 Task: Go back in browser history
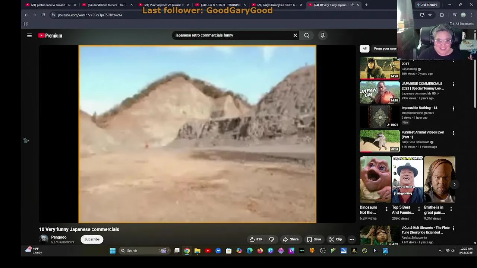[26, 15]
